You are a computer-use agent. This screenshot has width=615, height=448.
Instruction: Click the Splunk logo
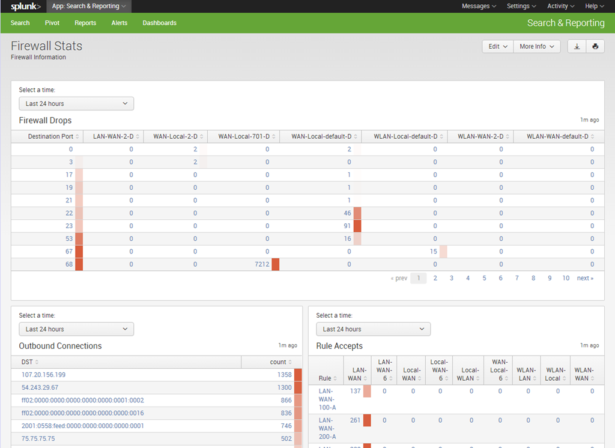tap(25, 6)
